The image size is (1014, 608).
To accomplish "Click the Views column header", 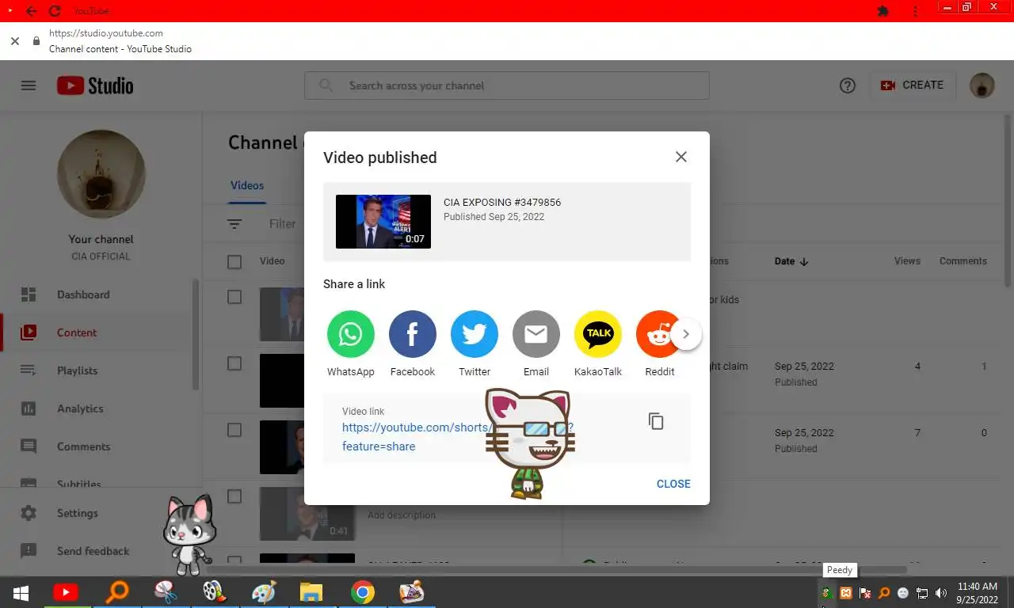I will (x=907, y=261).
